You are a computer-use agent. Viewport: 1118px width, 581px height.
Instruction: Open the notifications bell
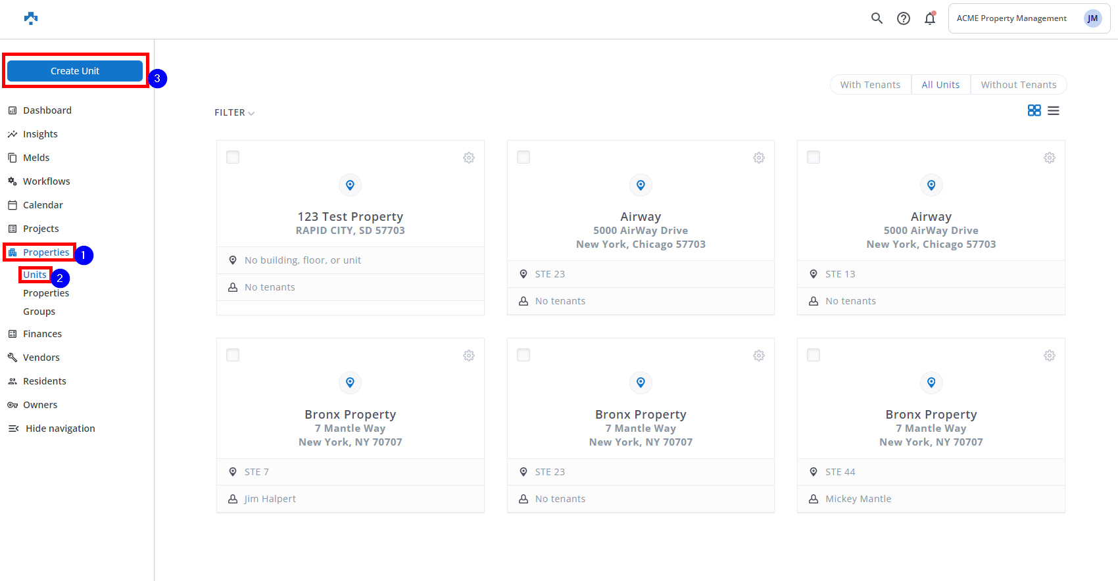click(929, 18)
